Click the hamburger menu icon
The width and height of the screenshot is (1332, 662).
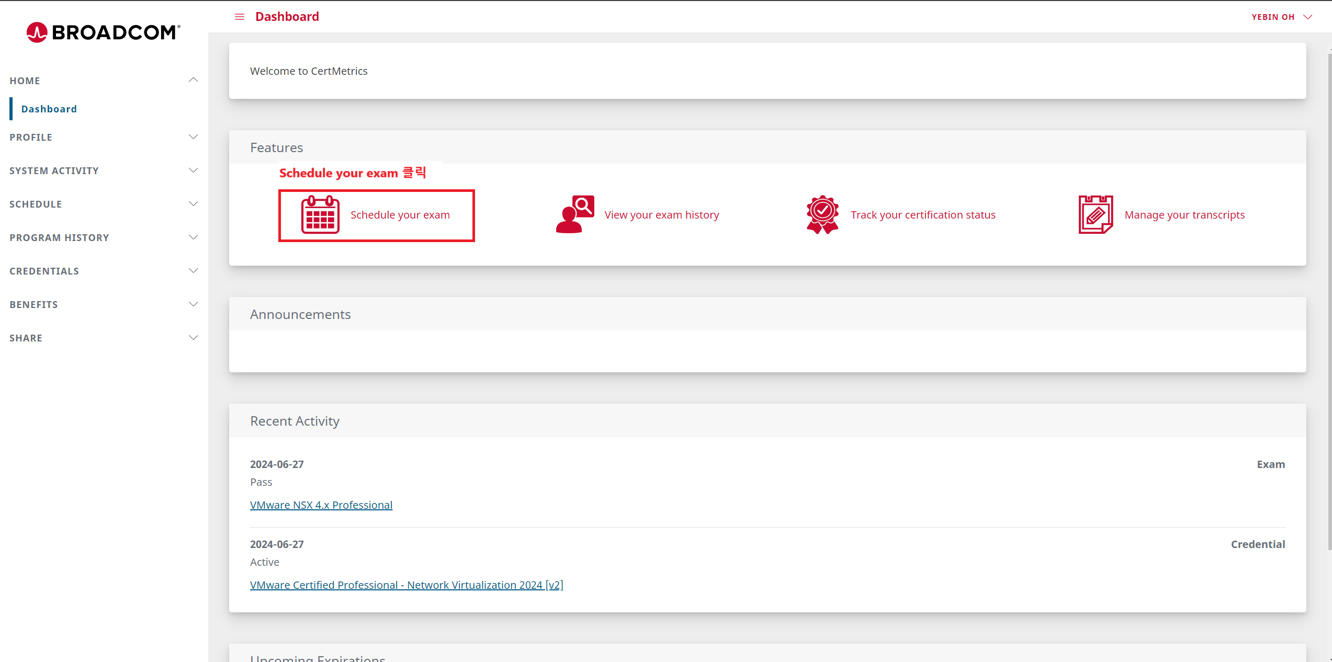[240, 17]
